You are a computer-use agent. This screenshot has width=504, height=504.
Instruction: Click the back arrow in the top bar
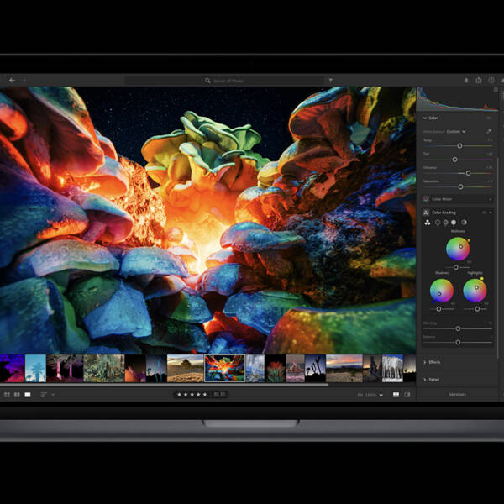pos(12,81)
